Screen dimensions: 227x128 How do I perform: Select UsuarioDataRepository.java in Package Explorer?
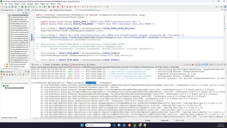[19, 62]
